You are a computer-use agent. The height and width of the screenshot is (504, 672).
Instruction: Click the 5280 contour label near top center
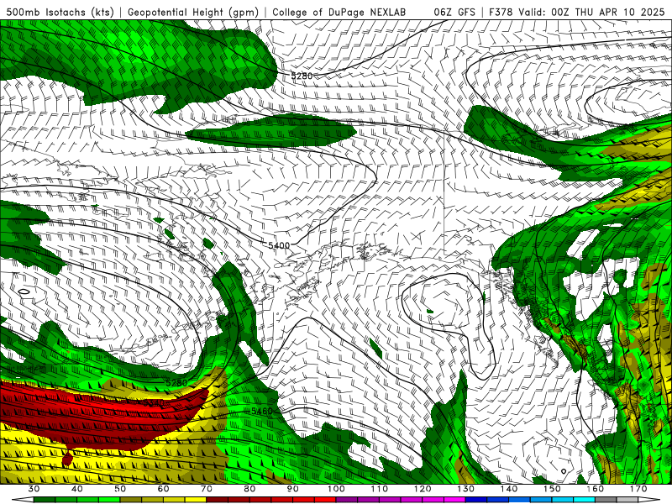click(302, 76)
